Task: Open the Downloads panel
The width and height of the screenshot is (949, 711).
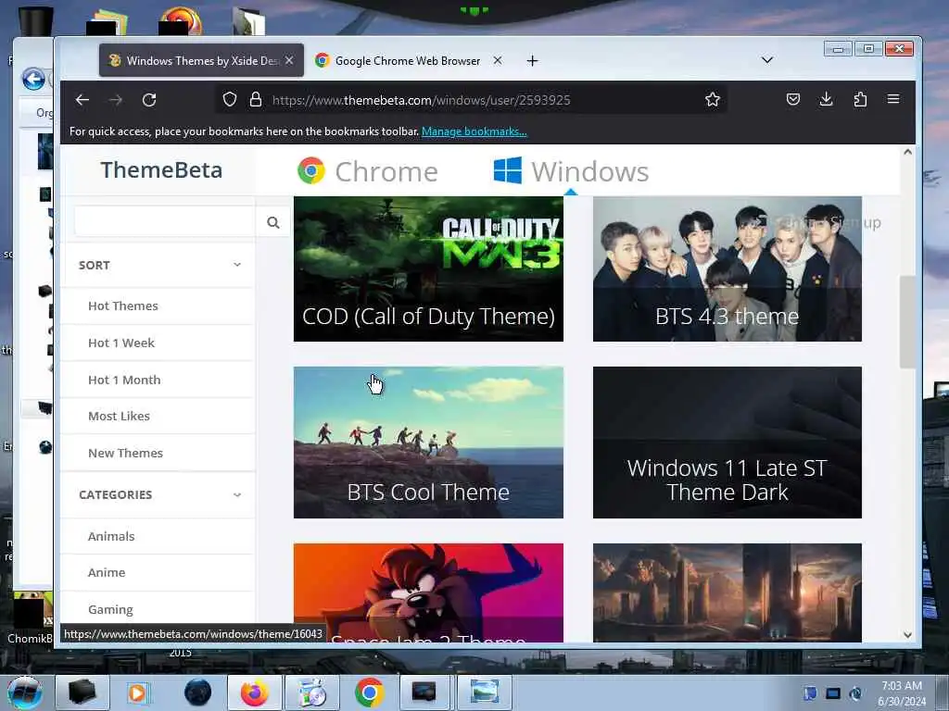Action: pyautogui.click(x=826, y=99)
